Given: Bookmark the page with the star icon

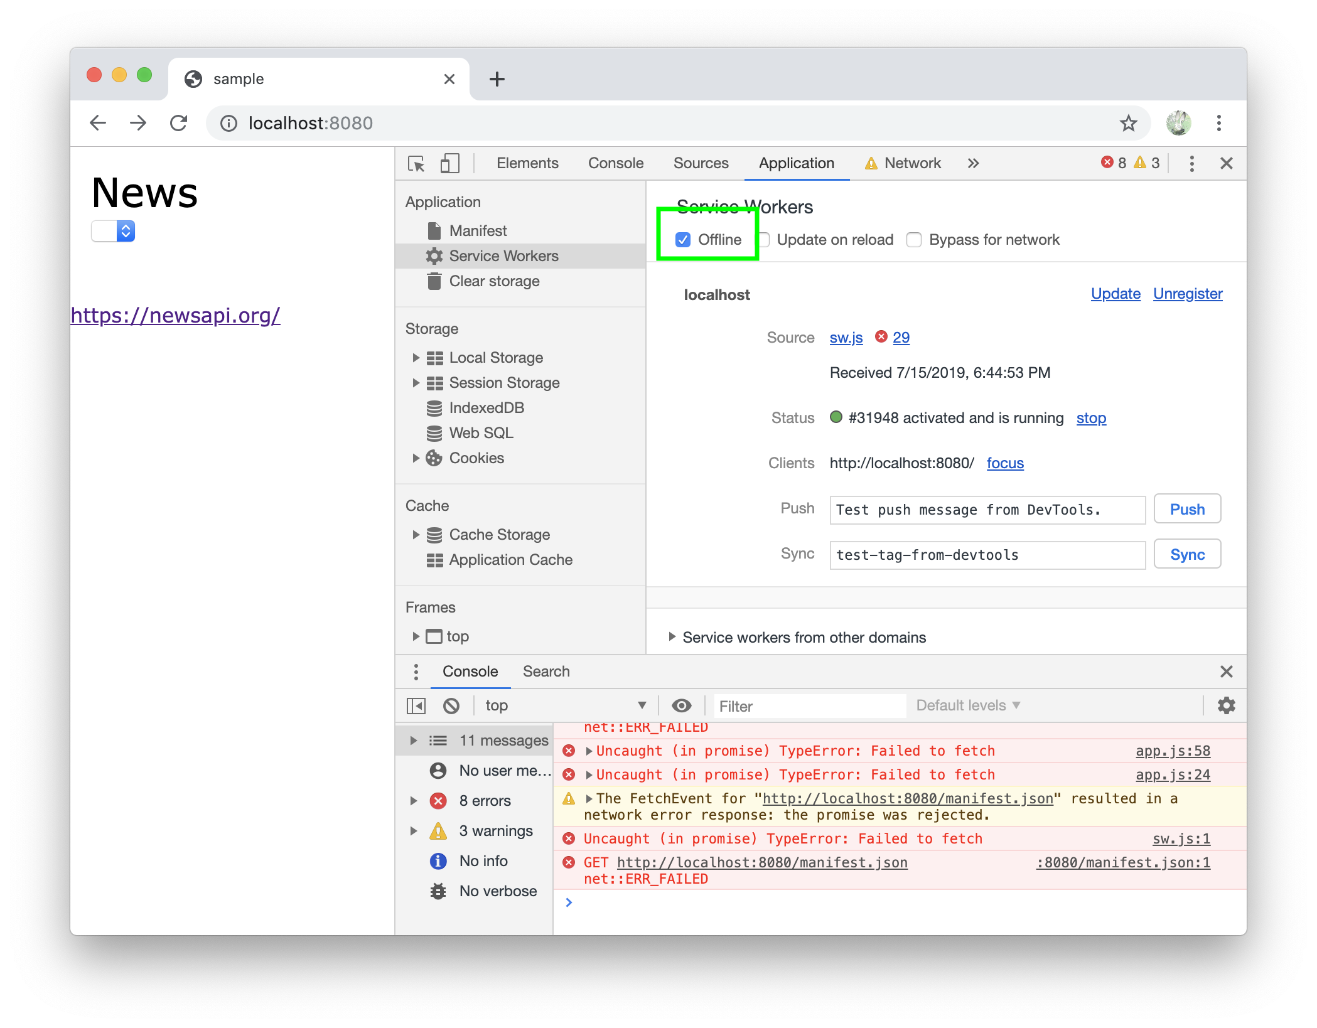Looking at the screenshot, I should (x=1129, y=123).
